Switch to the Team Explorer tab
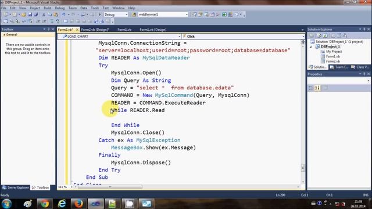Image resolution: width=372 pixels, height=209 pixels. pyautogui.click(x=339, y=67)
